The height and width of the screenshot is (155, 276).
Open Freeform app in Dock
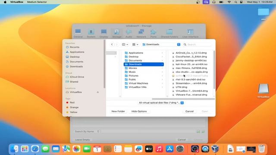(x=138, y=149)
